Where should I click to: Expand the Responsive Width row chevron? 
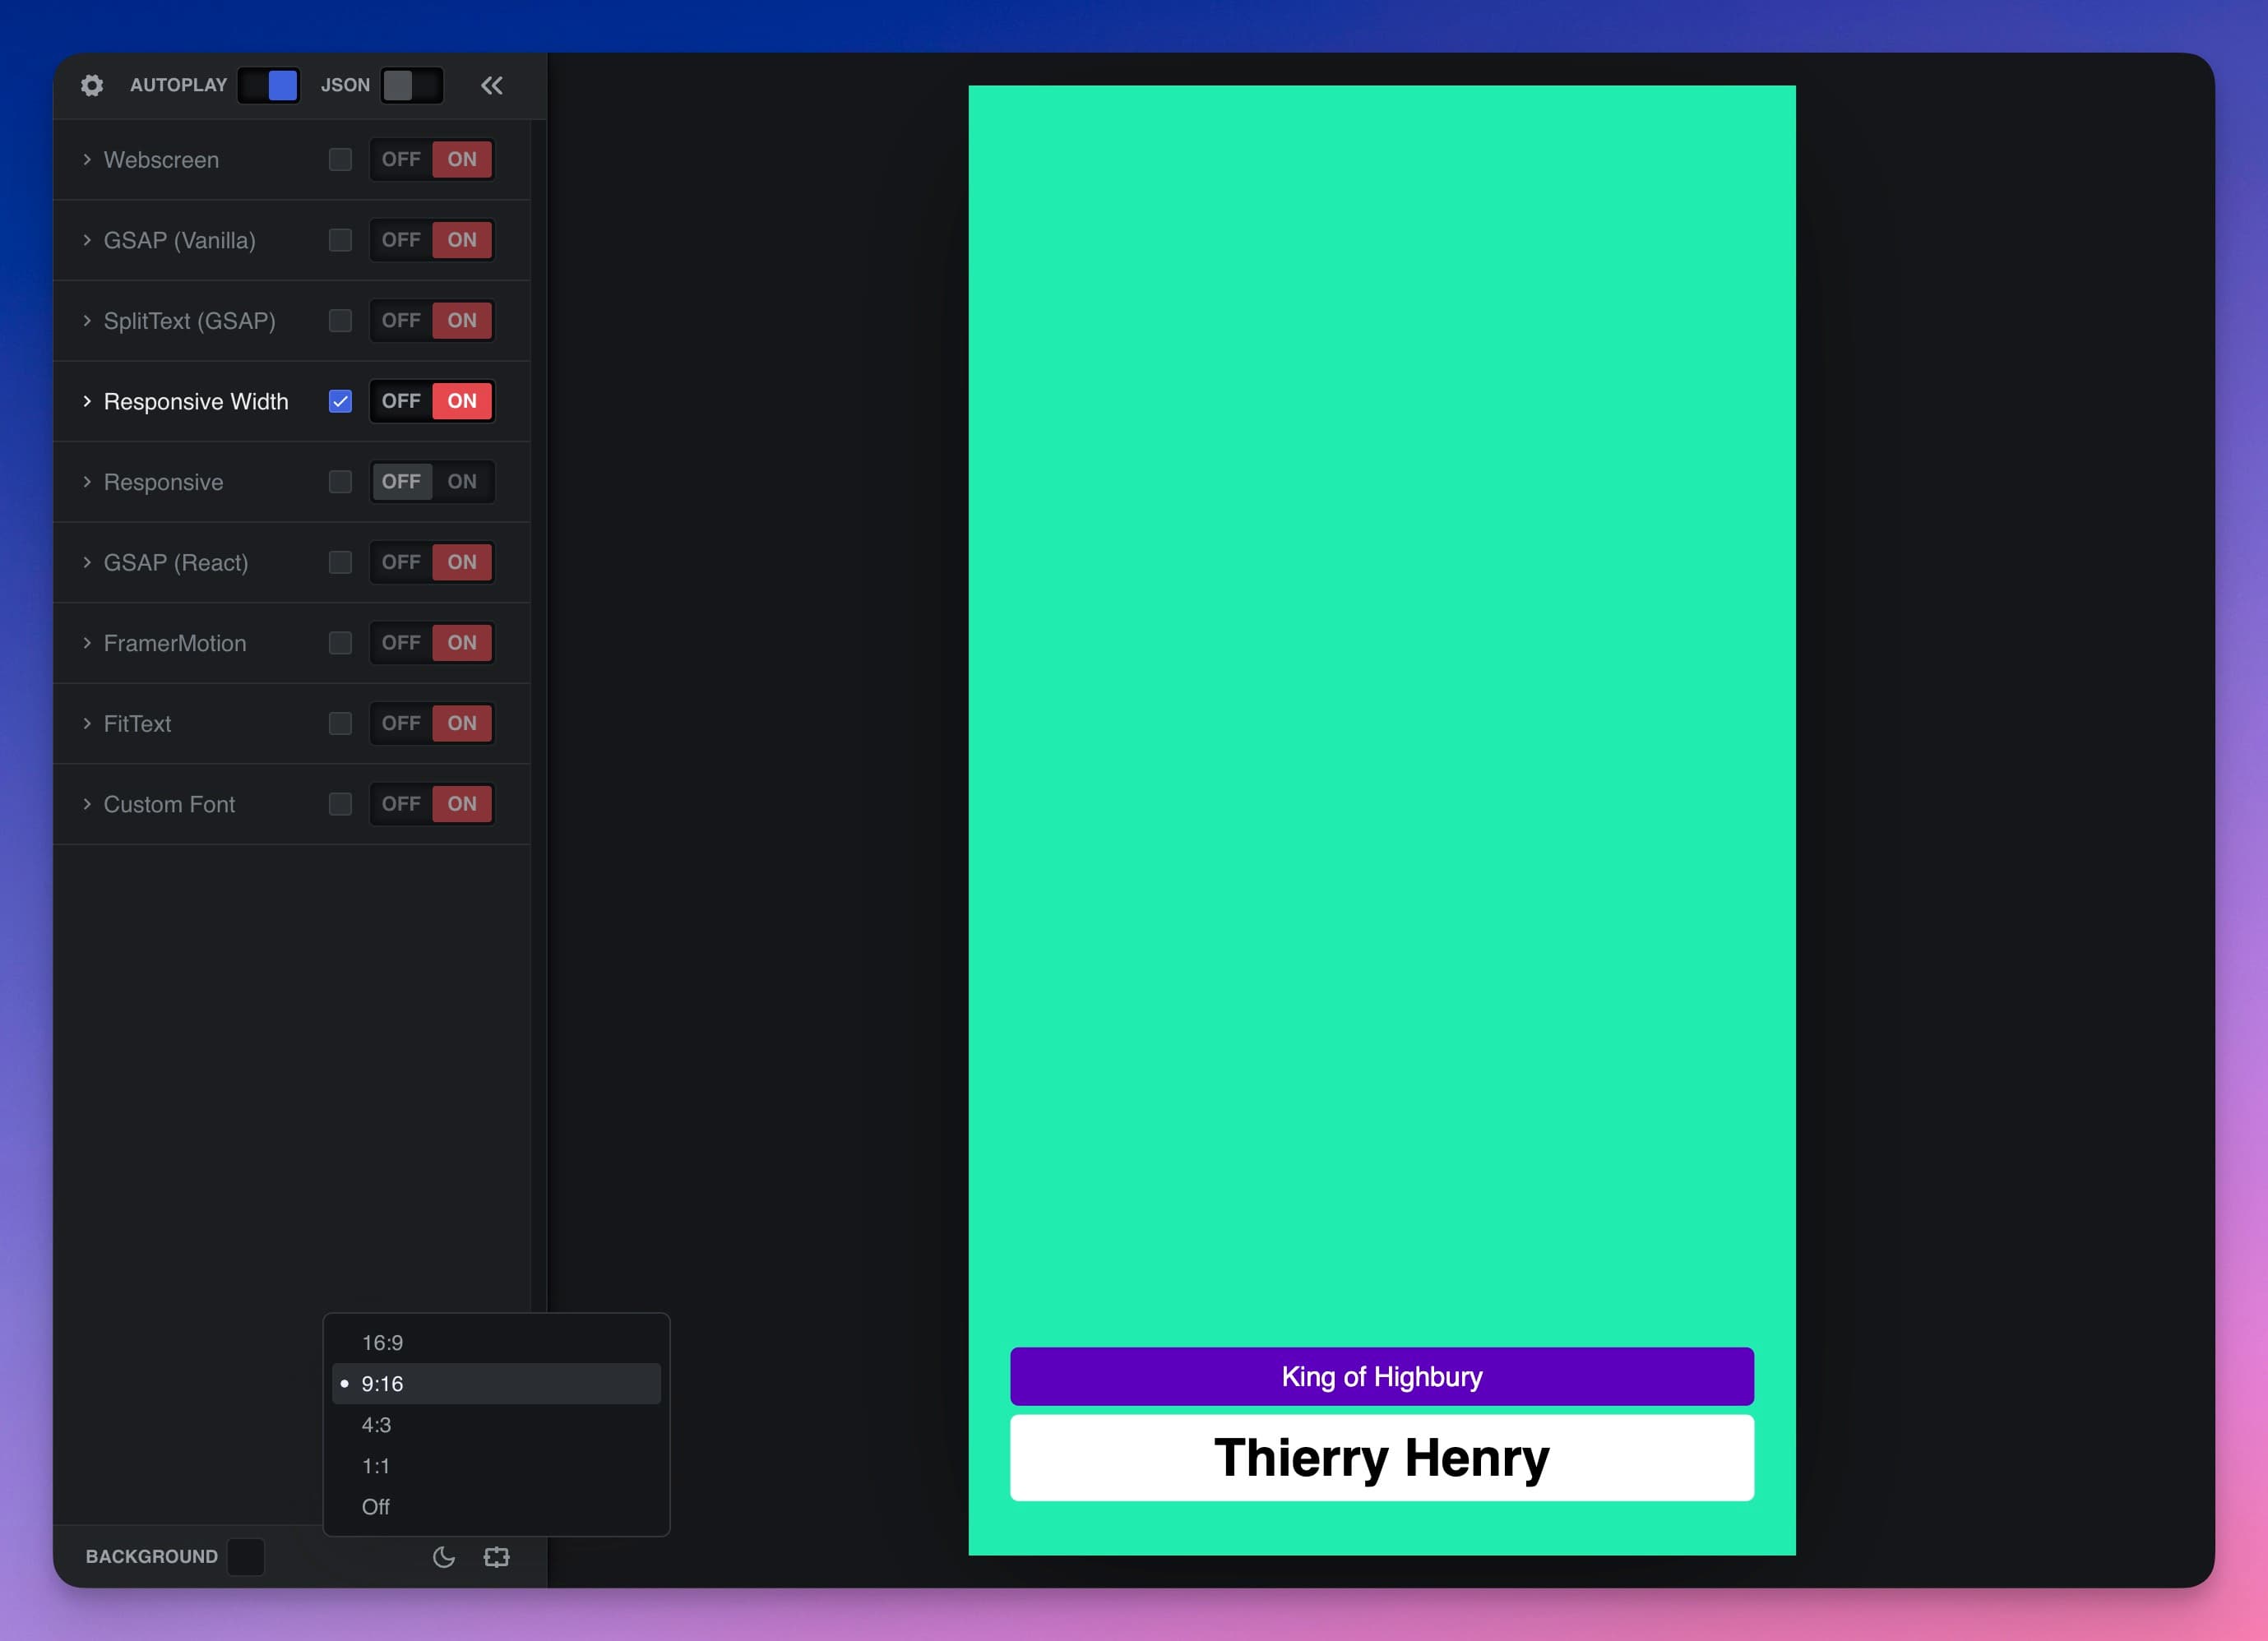point(87,401)
